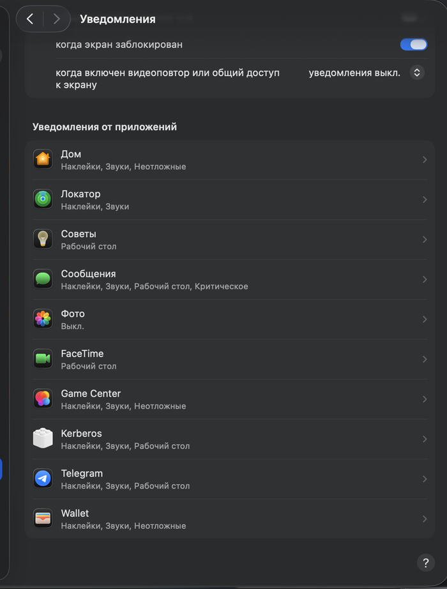This screenshot has width=447, height=589.
Task: Open the Game Center notifications entry
Action: pyautogui.click(x=230, y=399)
